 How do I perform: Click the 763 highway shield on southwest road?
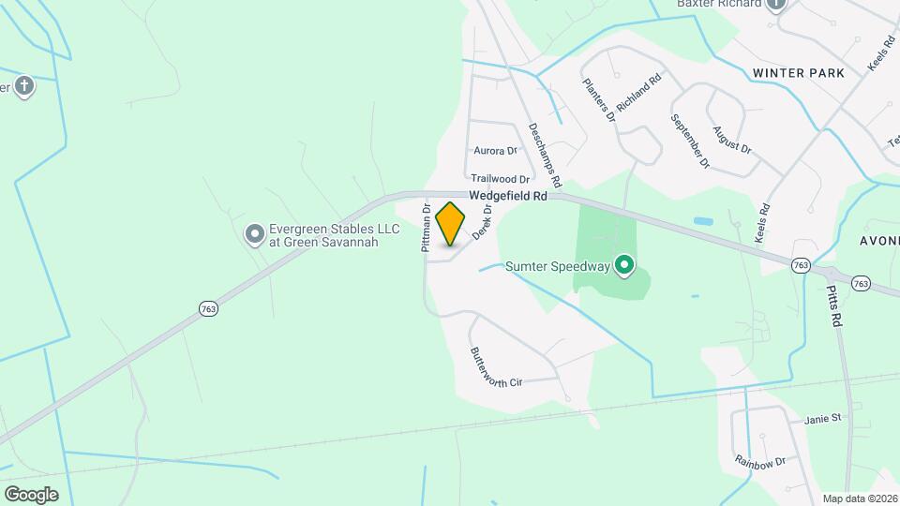click(208, 308)
